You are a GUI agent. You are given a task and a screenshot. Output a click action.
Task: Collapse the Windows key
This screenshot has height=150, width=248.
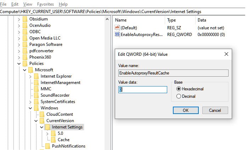point(30,108)
